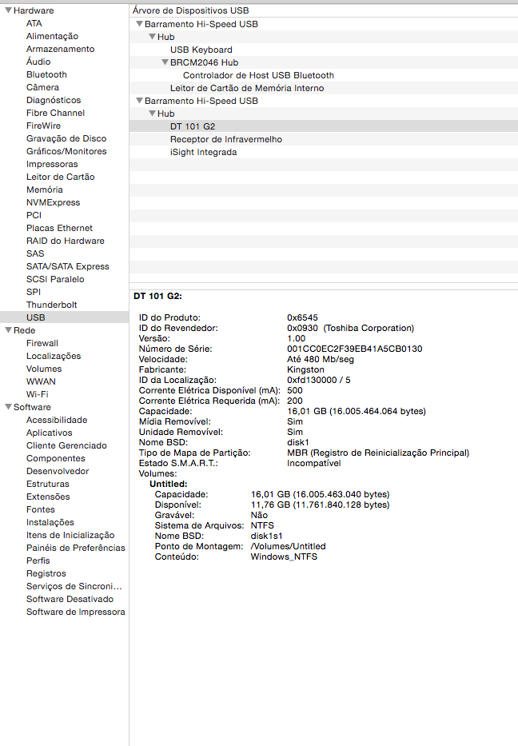Collapse the Hardware section triangle
This screenshot has height=746, width=518.
8,10
